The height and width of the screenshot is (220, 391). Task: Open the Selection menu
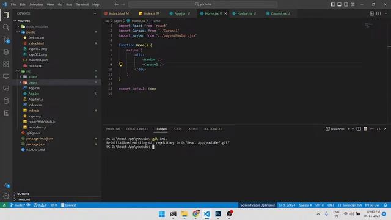(36, 4)
